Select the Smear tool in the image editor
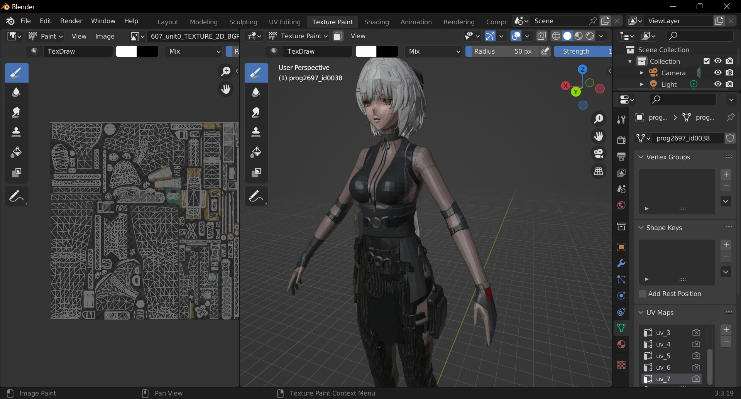 click(x=17, y=112)
